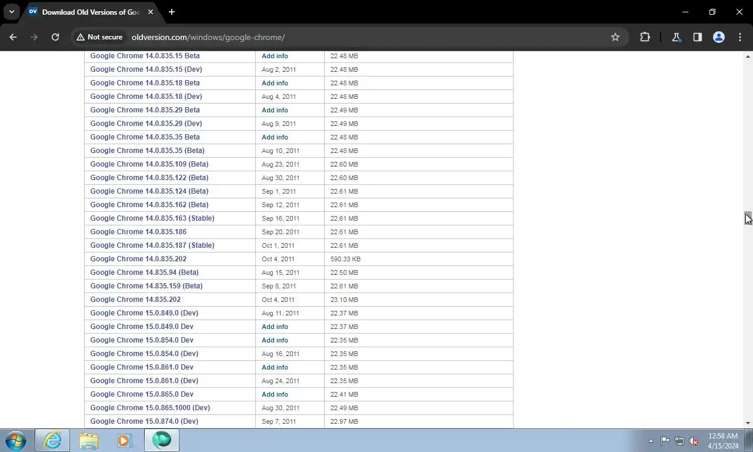This screenshot has width=753, height=452.
Task: Click Add info for Chrome 14.0.835.35 Beta
Action: [x=275, y=137]
